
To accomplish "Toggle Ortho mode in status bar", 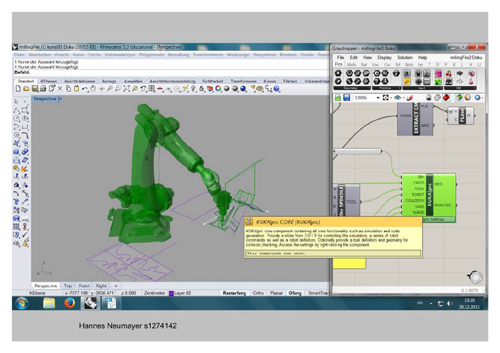I will [x=258, y=293].
